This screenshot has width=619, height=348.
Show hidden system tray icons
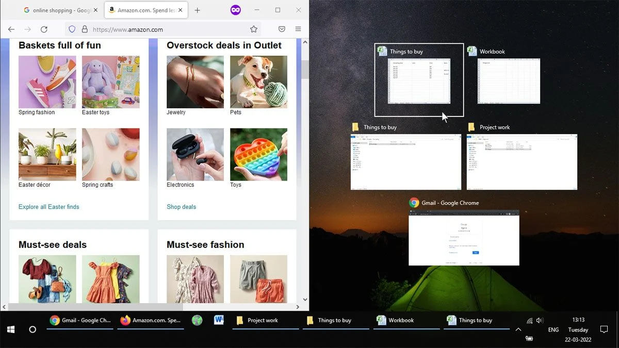pyautogui.click(x=518, y=329)
